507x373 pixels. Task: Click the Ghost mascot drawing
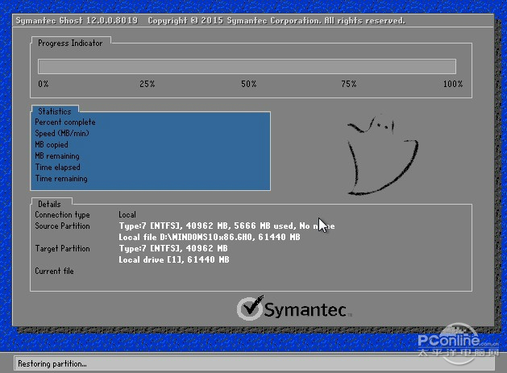point(383,155)
